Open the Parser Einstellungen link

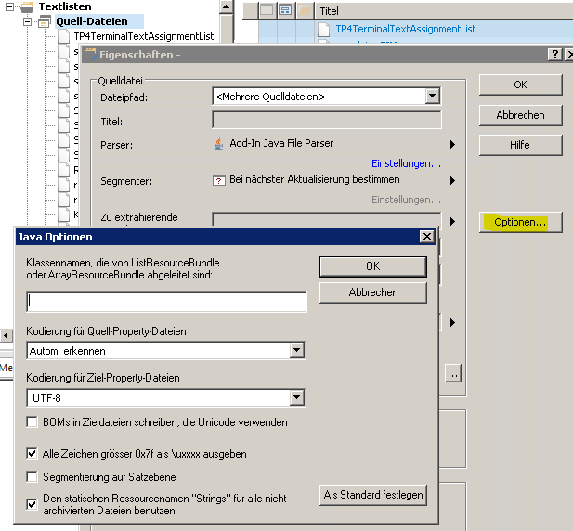[x=406, y=163]
